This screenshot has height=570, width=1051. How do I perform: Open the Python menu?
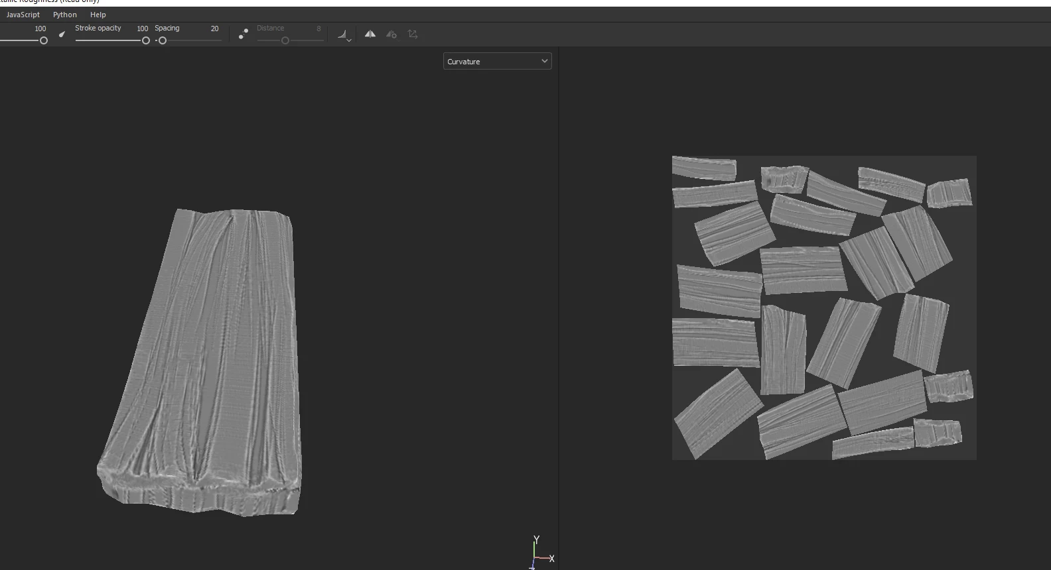tap(65, 15)
